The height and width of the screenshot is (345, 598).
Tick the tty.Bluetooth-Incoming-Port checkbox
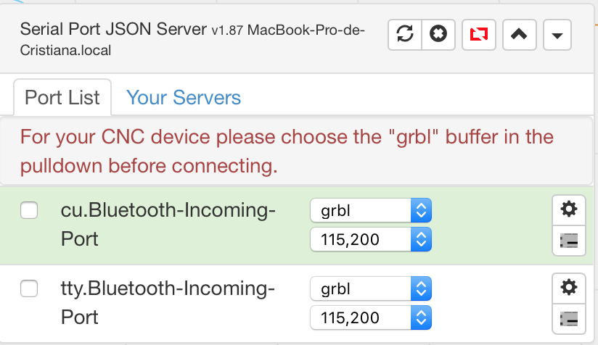tap(29, 289)
